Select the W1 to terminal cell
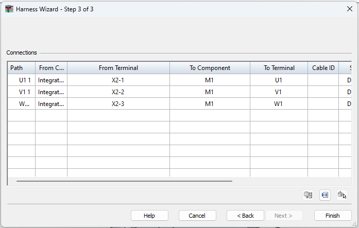 coord(279,104)
